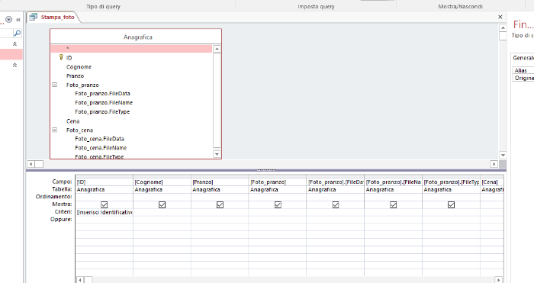534x283 pixels.
Task: Select the Cena field in Anagrafica
Action: click(73, 121)
